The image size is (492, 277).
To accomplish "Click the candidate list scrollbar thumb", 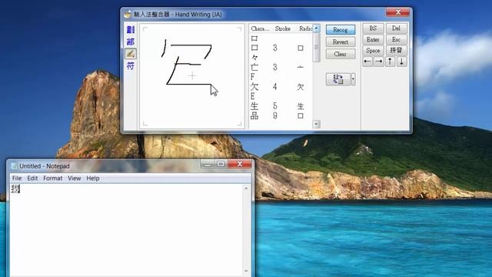I will (x=316, y=48).
